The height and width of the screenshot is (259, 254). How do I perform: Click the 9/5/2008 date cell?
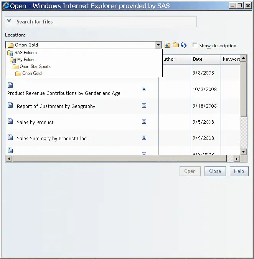(x=203, y=122)
